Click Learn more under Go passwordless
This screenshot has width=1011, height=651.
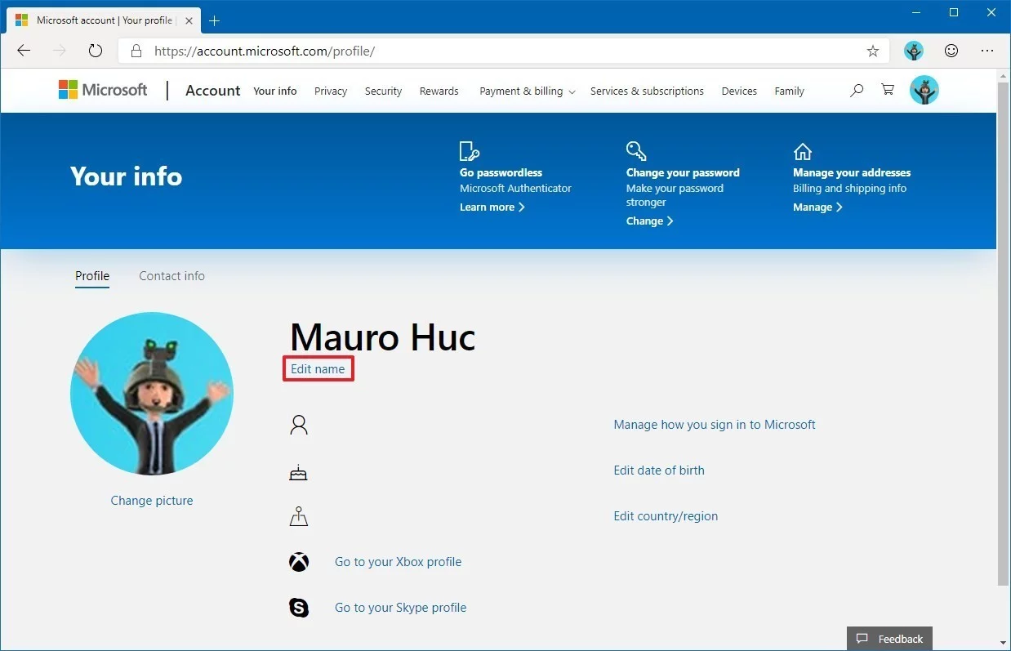[492, 207]
